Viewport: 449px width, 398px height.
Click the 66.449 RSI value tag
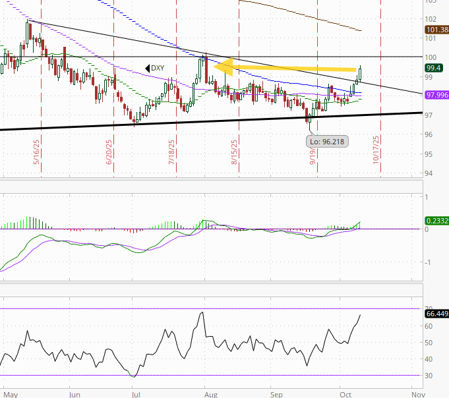click(437, 314)
